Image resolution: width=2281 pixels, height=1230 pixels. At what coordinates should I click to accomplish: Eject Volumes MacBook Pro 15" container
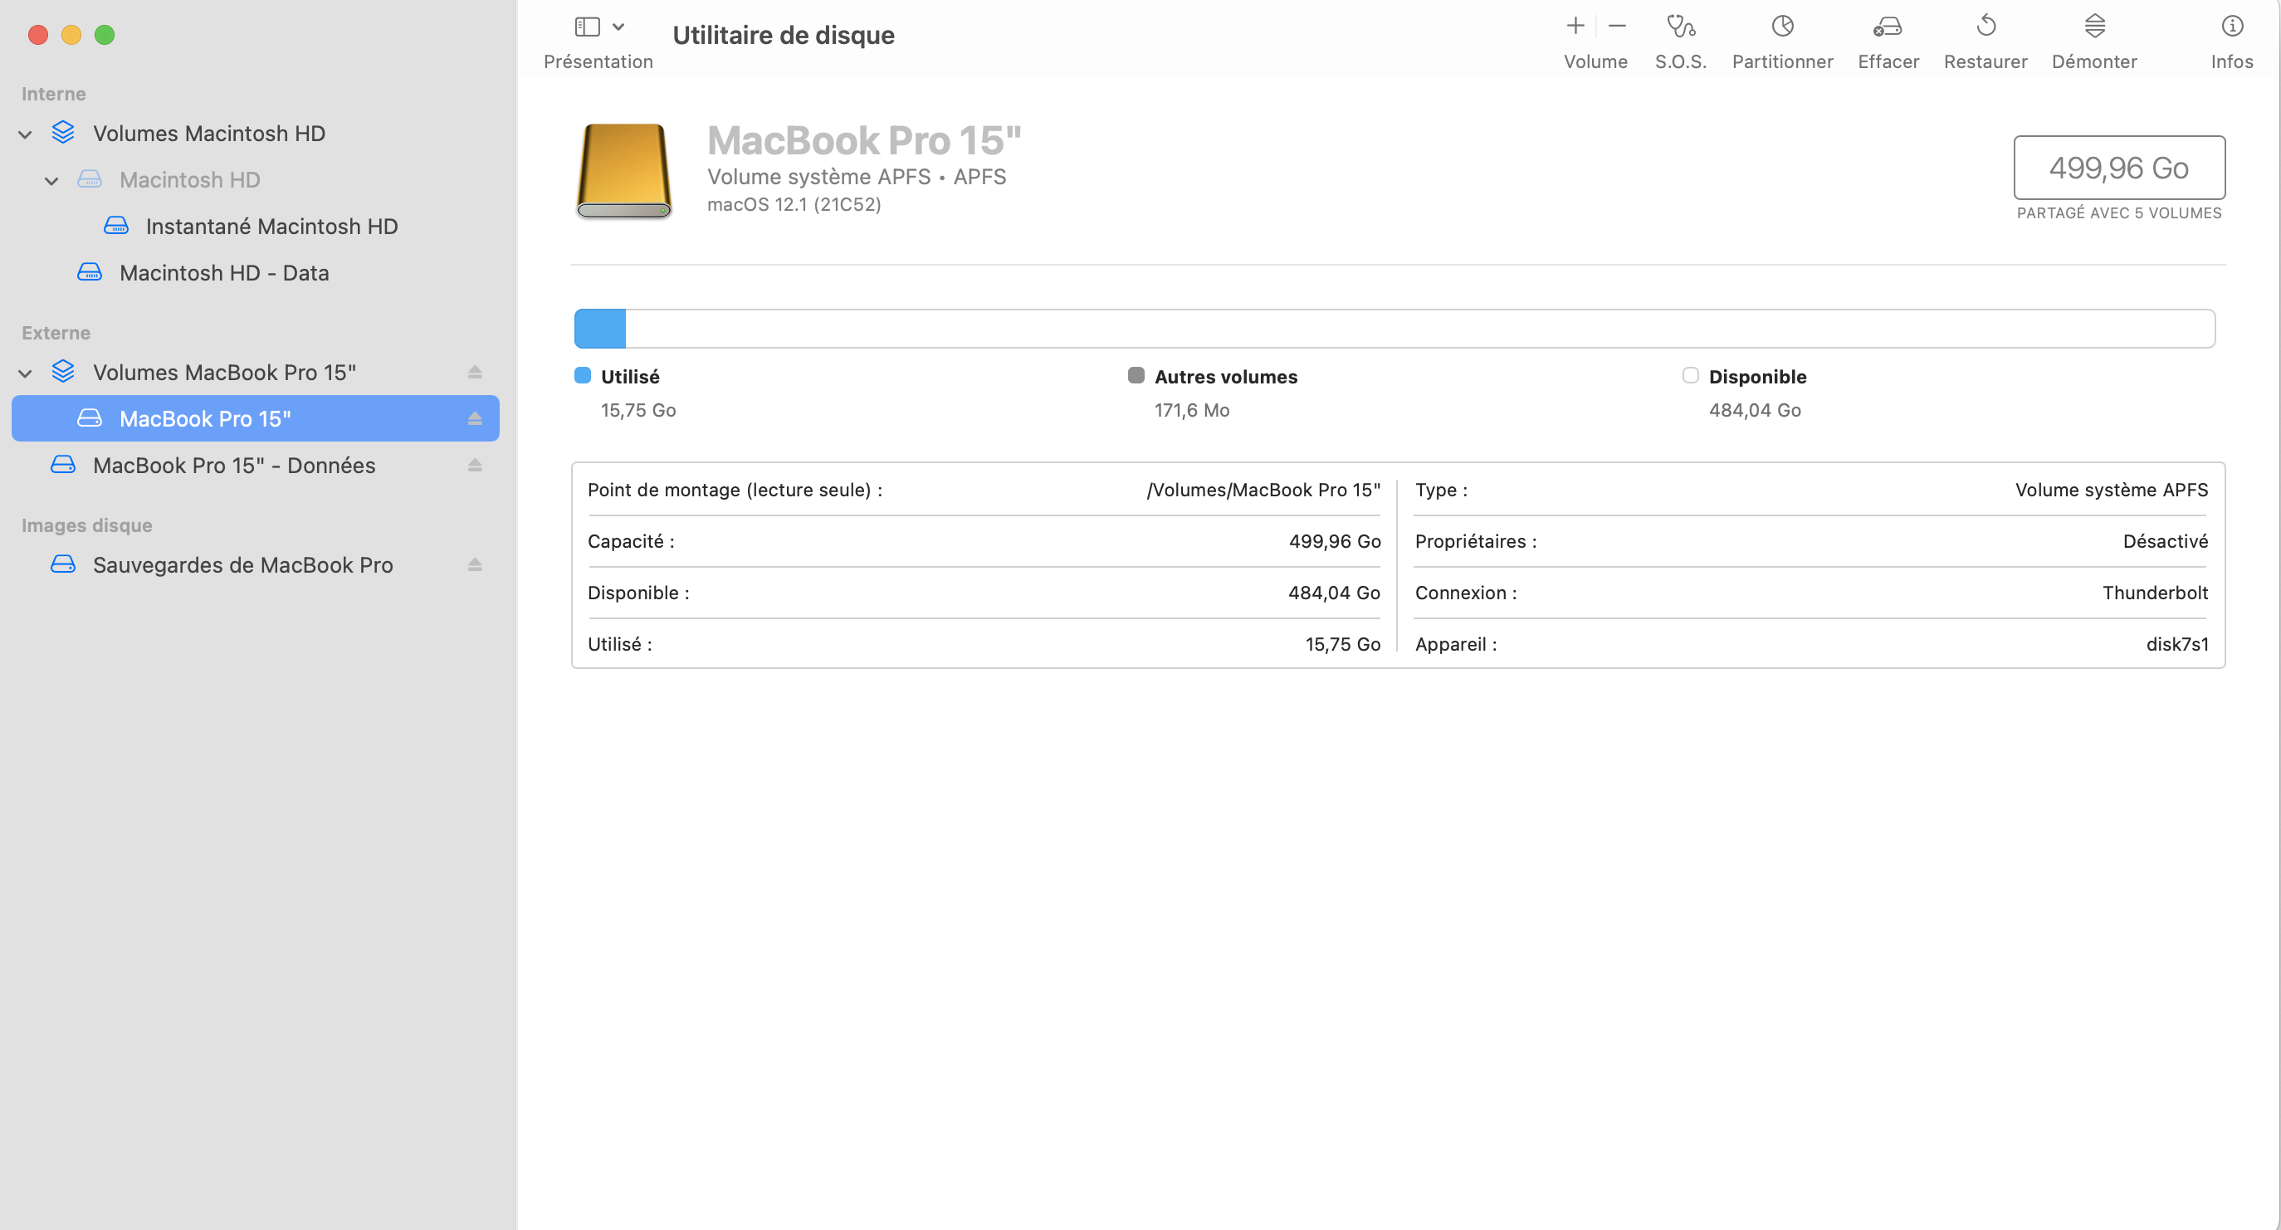(475, 372)
